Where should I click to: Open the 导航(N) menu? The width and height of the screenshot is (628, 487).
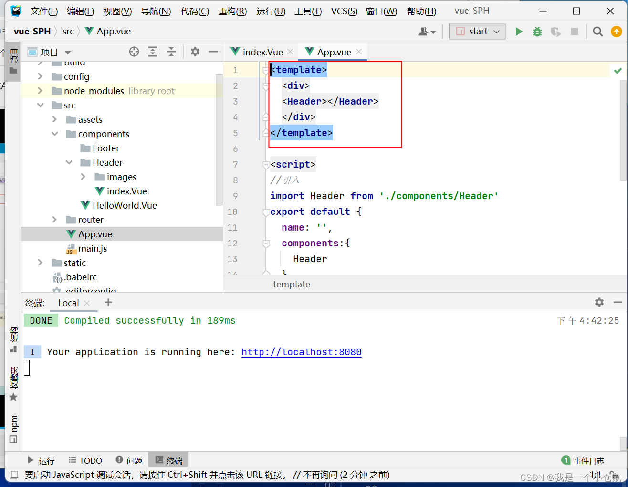156,11
